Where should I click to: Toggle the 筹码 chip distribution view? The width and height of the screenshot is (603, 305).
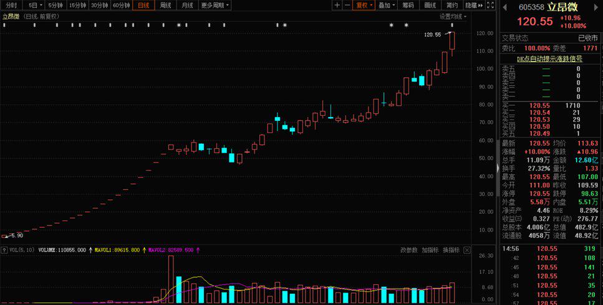[x=408, y=5]
